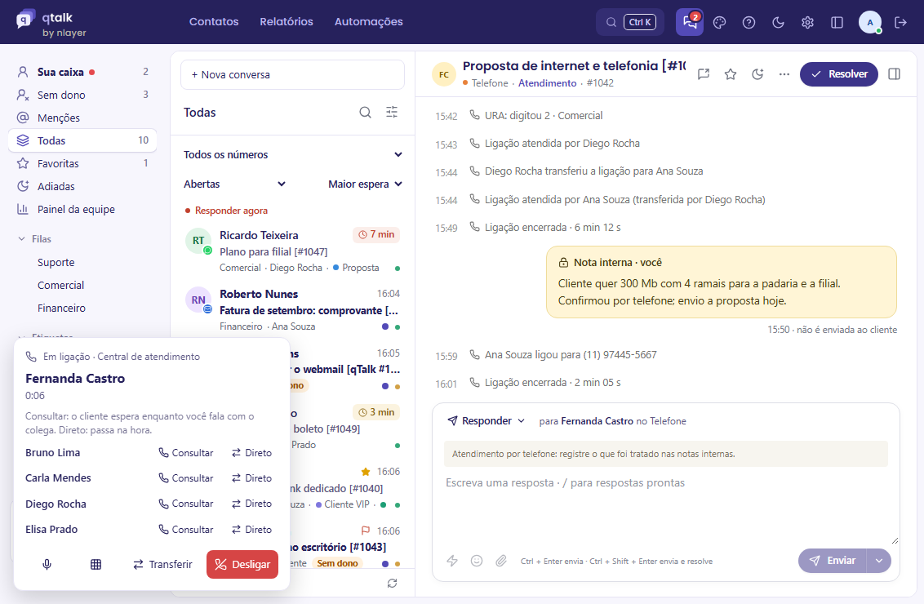
Task: Open conversation filter sliders icon
Action: pyautogui.click(x=392, y=112)
